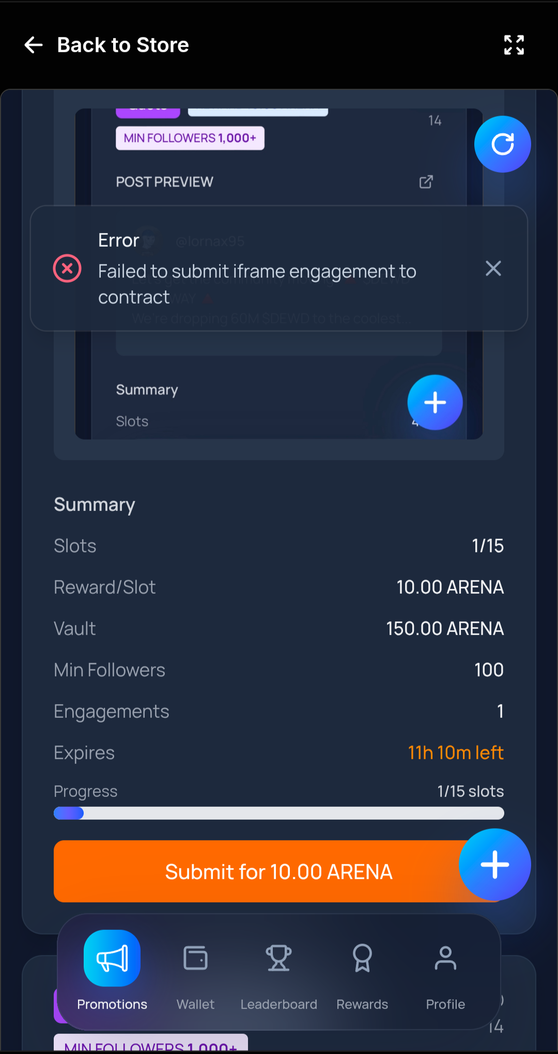The width and height of the screenshot is (558, 1054).
Task: Select the MIN FOLLOWERS 1,000+ badge
Action: 190,138
